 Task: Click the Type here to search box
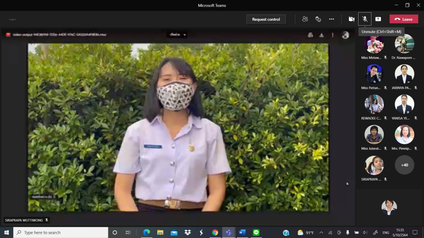60,232
